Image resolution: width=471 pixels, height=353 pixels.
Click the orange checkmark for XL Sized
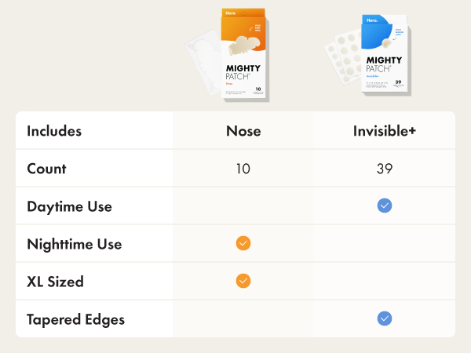tap(243, 281)
